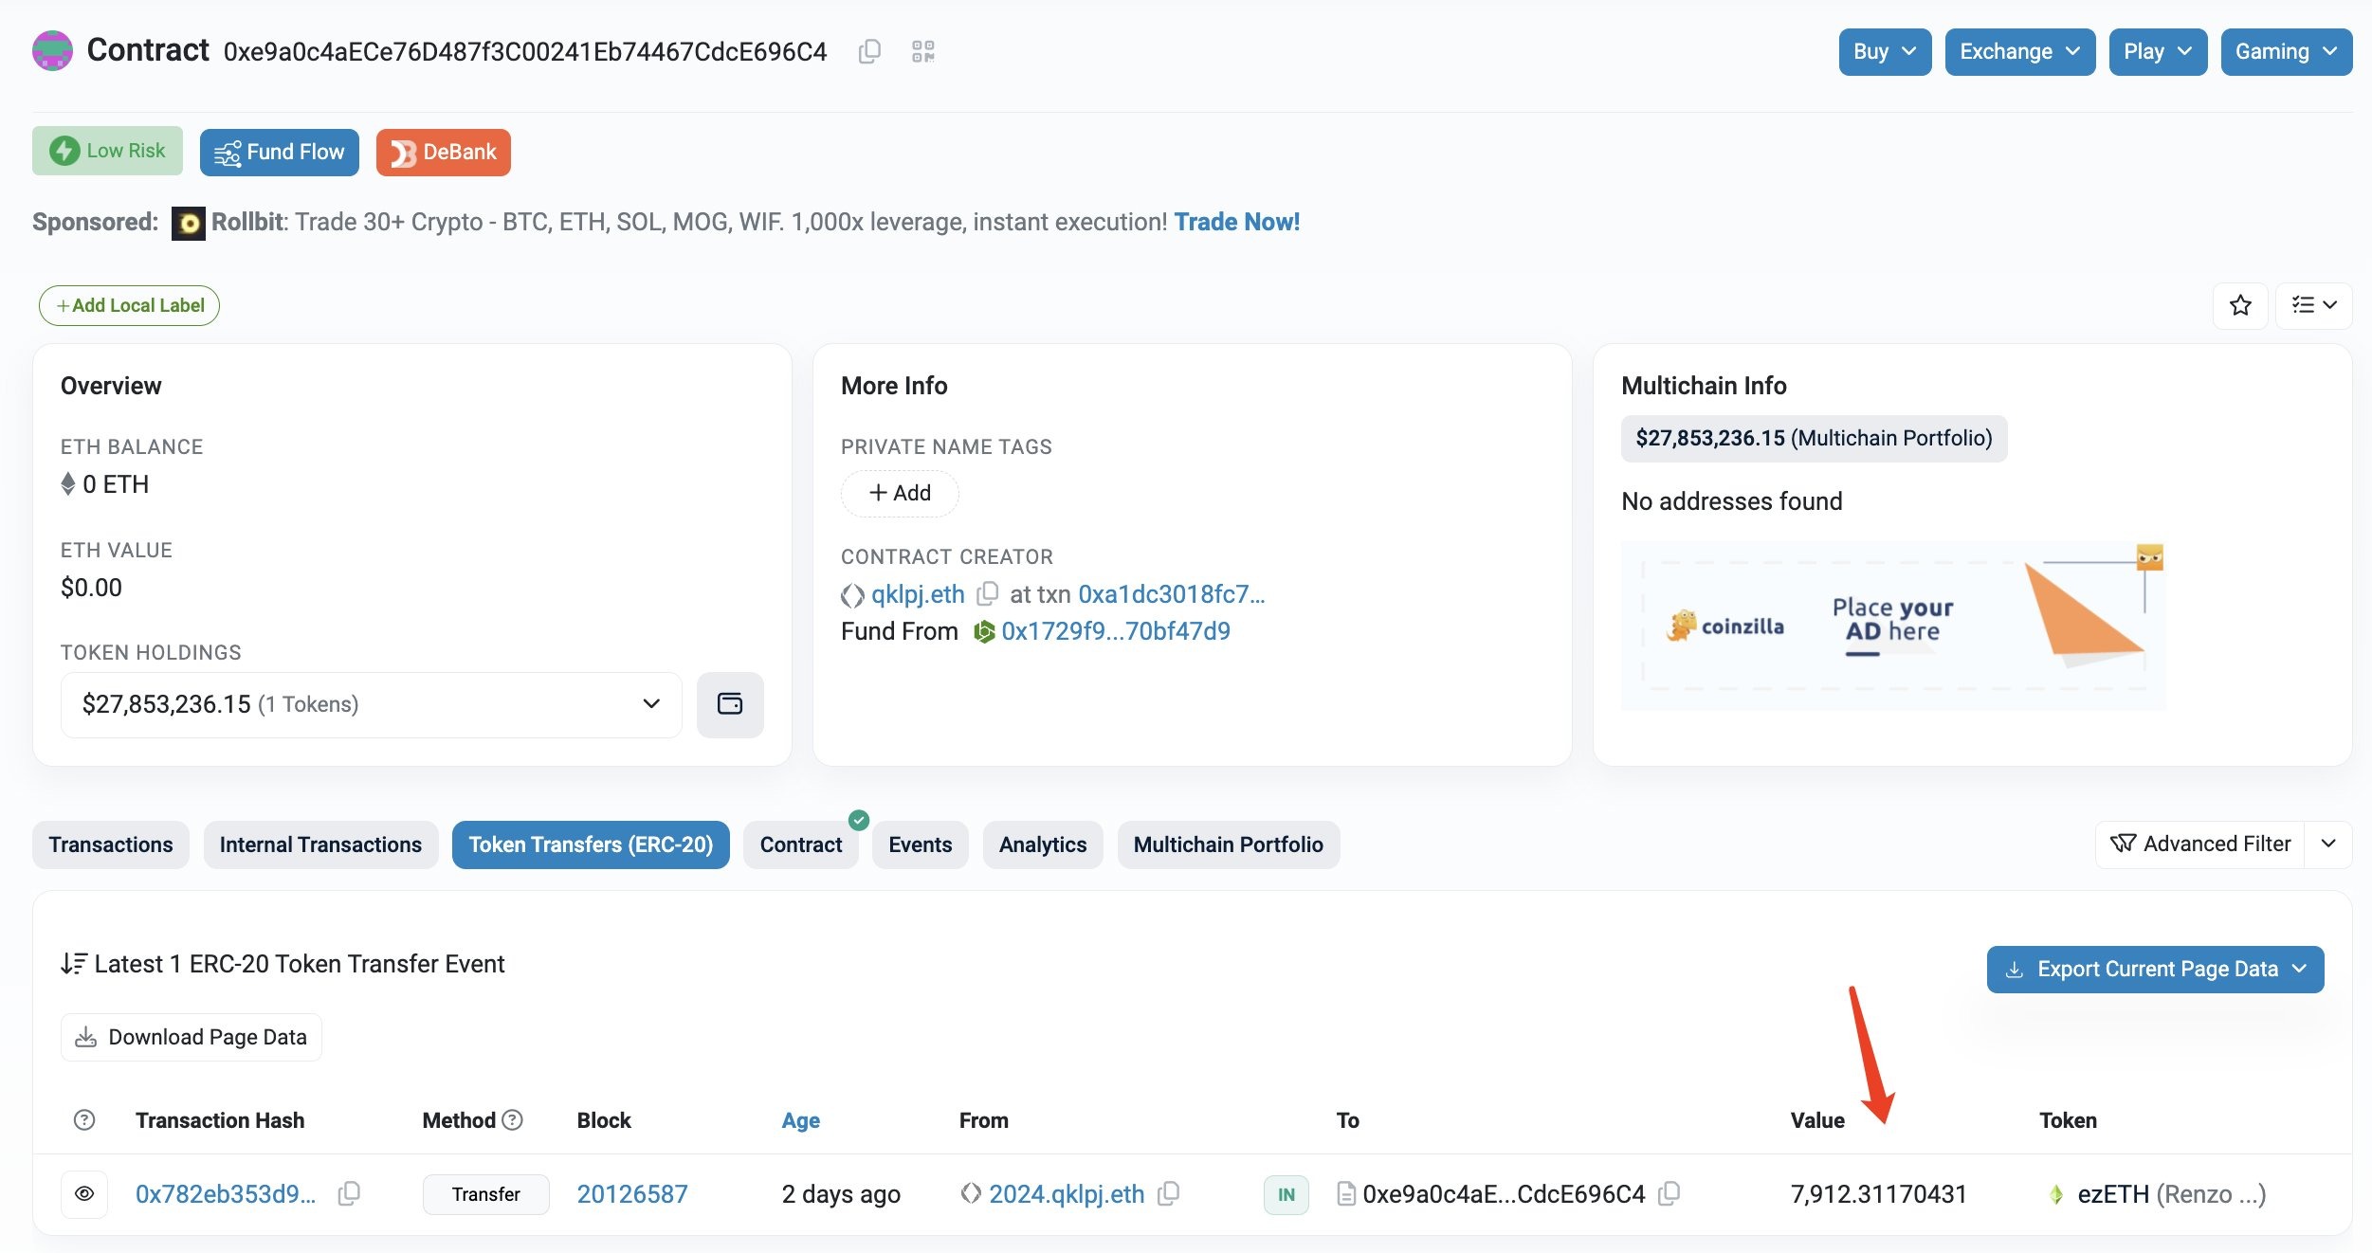Click the coinzilla ad banner
Screen dimensions: 2372x1253
[1892, 626]
